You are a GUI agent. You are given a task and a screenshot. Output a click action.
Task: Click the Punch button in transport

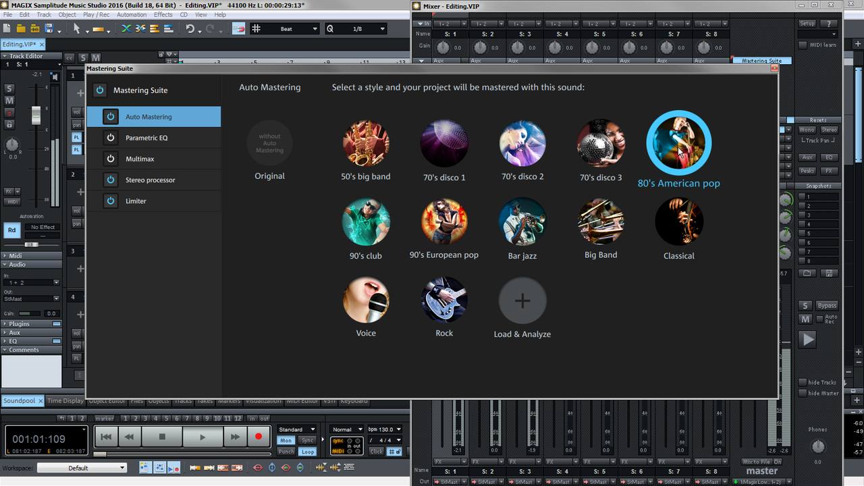[286, 452]
